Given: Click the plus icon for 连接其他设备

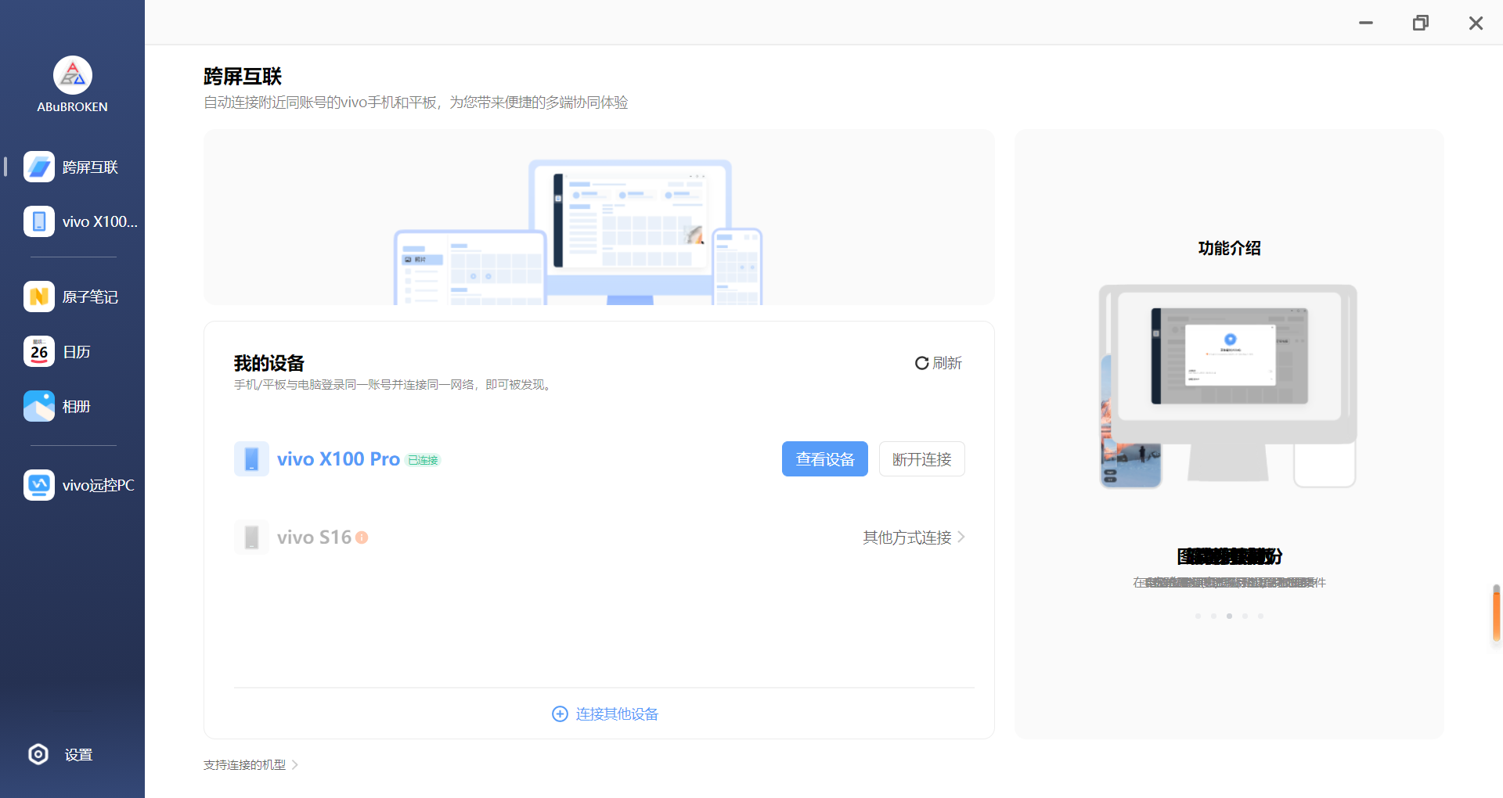Looking at the screenshot, I should click(560, 714).
